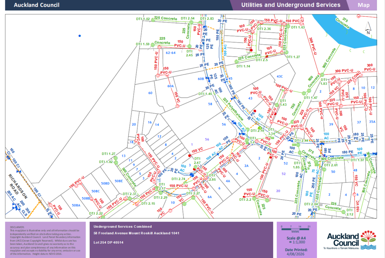The height and width of the screenshot is (258, 385).
Task: Click parcel label "6A"
Action: [x=209, y=197]
